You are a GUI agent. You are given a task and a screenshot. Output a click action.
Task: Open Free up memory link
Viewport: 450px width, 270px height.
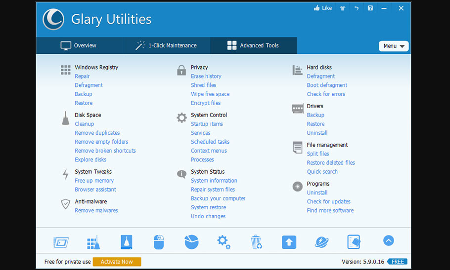(94, 181)
